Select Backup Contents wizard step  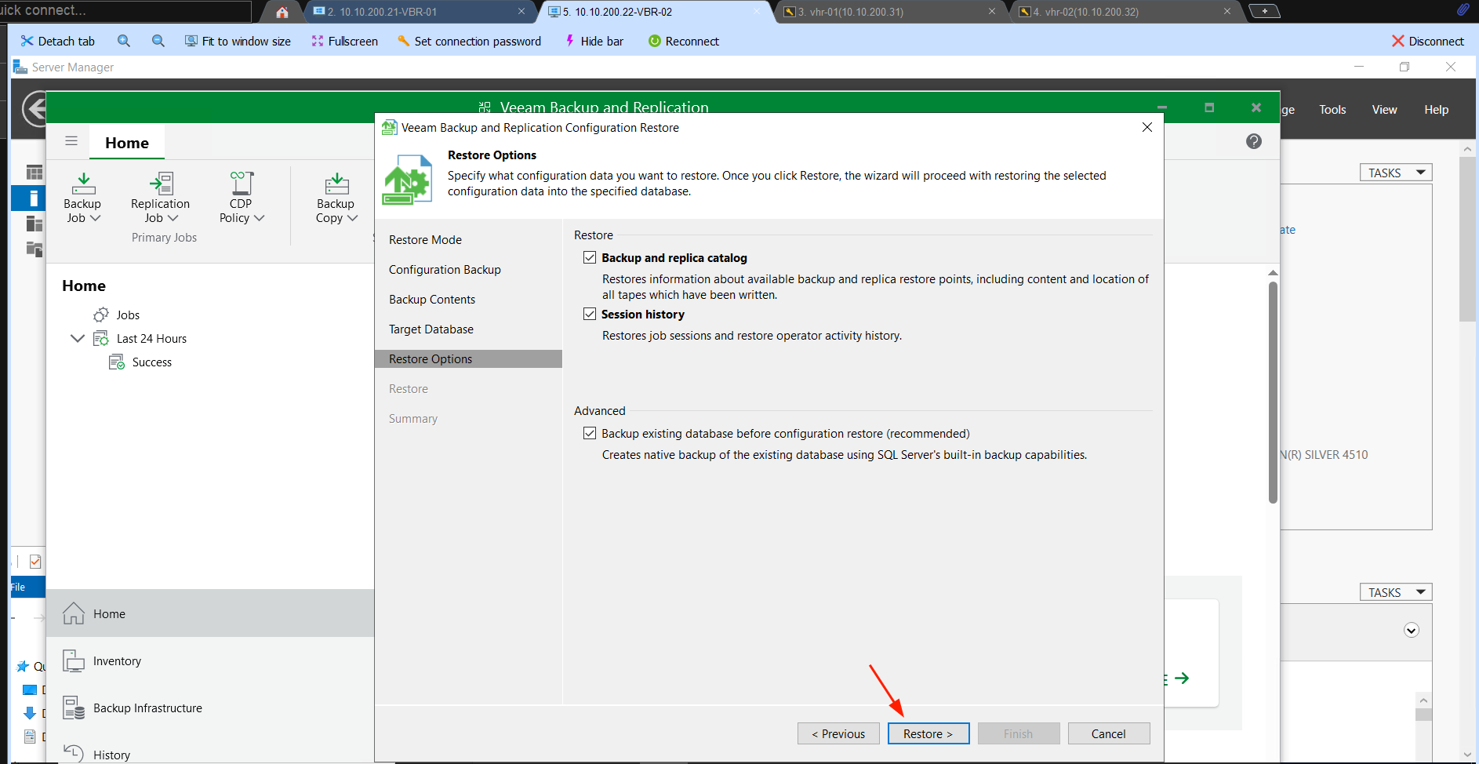click(x=432, y=299)
